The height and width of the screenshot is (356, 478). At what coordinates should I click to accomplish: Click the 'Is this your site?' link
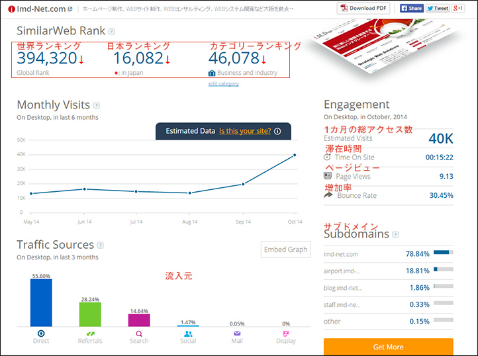click(x=245, y=131)
